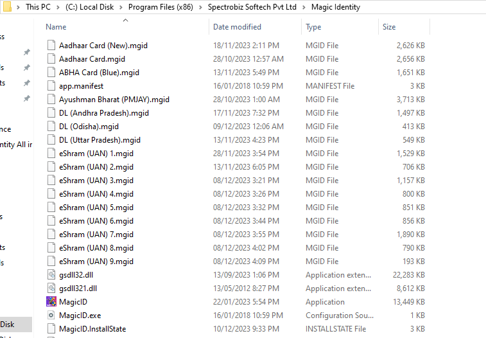Sort by the Date modified column header

237,27
